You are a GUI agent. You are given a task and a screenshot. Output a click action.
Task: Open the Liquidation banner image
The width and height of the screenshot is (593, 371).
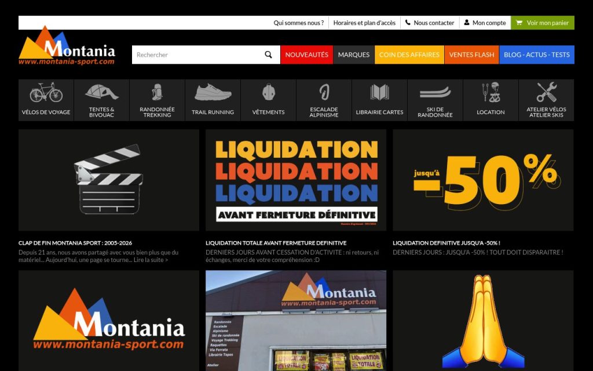[x=296, y=180]
